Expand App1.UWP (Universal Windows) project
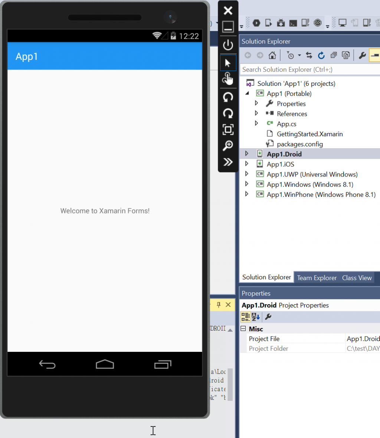 [x=247, y=174]
